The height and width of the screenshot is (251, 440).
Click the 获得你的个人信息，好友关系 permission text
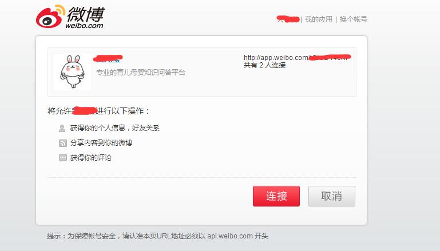coord(115,128)
